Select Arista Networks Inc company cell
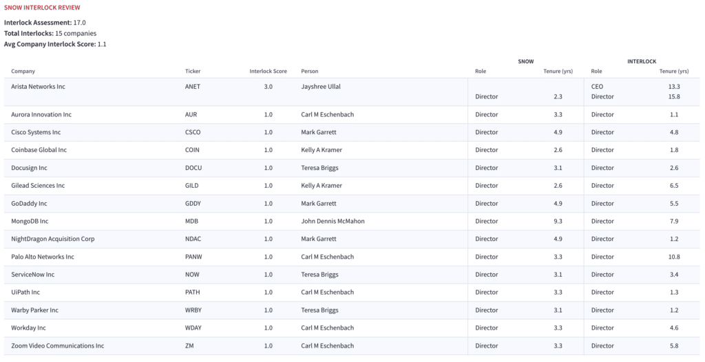 click(39, 86)
